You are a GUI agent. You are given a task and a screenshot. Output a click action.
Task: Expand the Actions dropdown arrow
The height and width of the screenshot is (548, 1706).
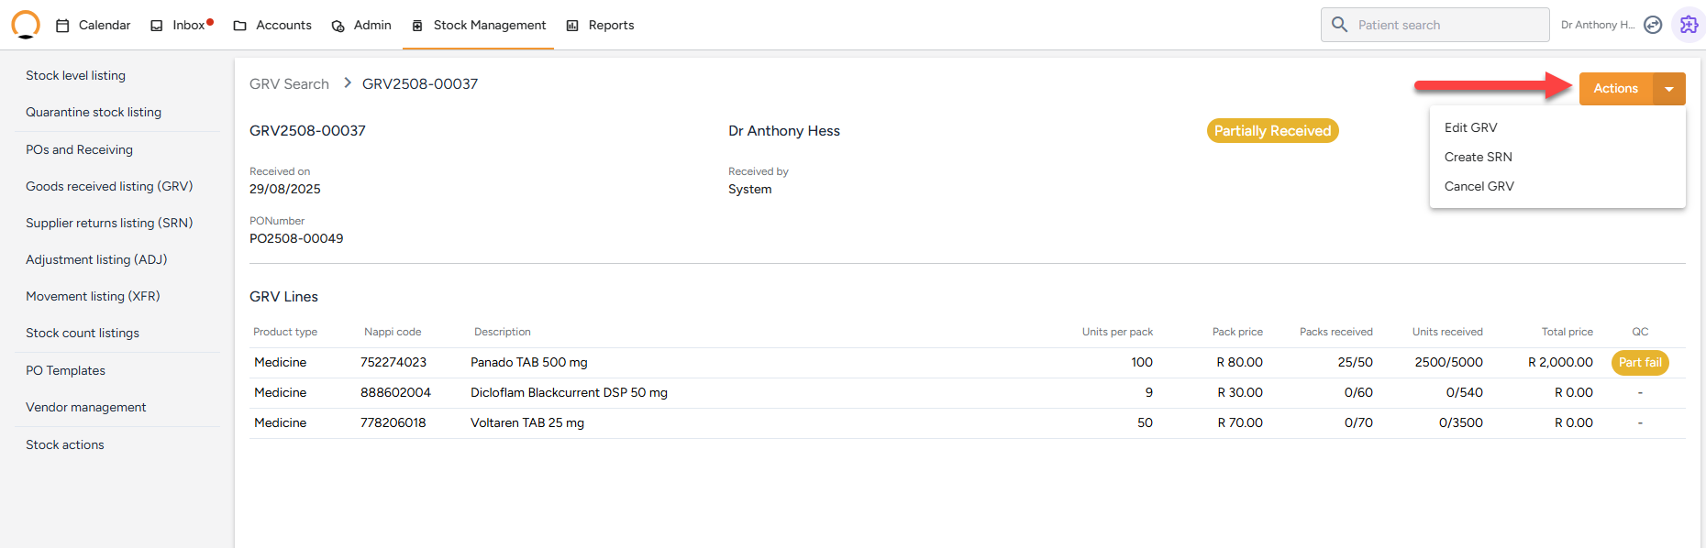1669,89
